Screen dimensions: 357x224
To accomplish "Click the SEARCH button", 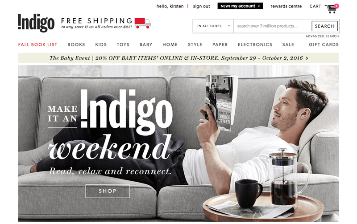I will pos(324,26).
